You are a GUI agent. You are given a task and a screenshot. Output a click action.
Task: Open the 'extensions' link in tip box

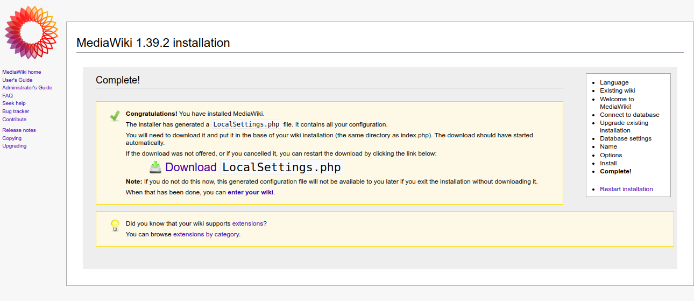[248, 223]
